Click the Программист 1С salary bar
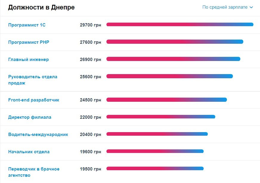Viewport: 260px width, 183px height. point(180,25)
